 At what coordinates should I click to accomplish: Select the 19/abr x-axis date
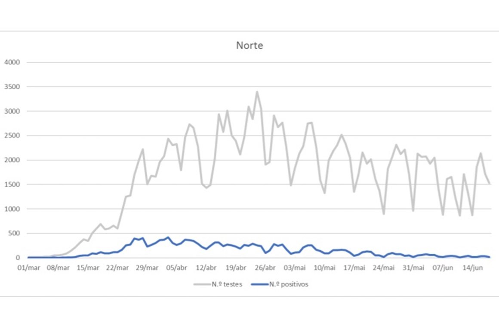click(x=235, y=268)
